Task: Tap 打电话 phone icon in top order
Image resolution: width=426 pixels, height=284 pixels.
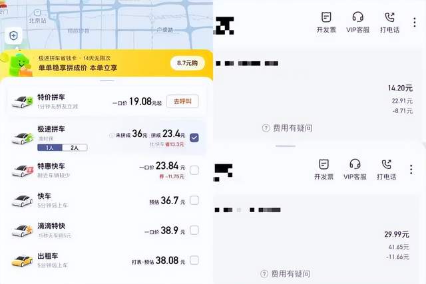Action: pyautogui.click(x=389, y=17)
